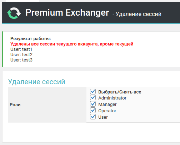Click the red deleted sessions message

pos(72,44)
